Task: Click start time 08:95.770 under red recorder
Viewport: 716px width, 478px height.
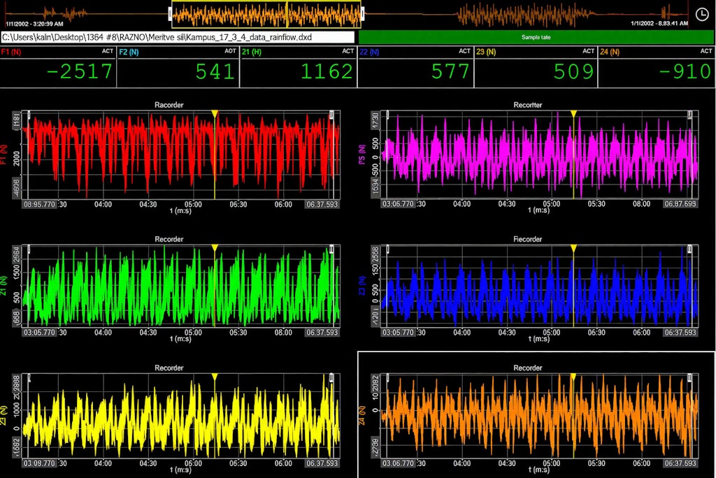Action: coord(39,204)
